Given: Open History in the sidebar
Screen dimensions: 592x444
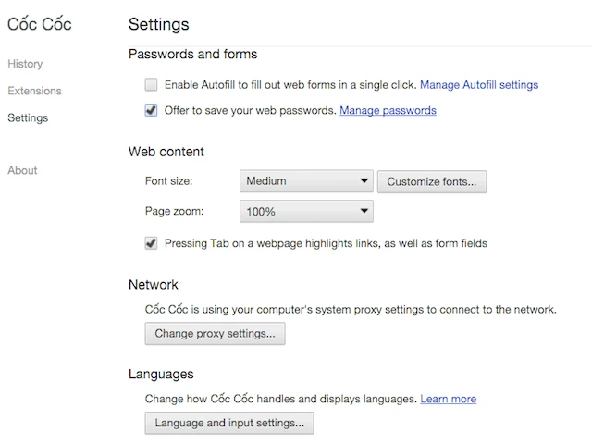Looking at the screenshot, I should (x=25, y=64).
